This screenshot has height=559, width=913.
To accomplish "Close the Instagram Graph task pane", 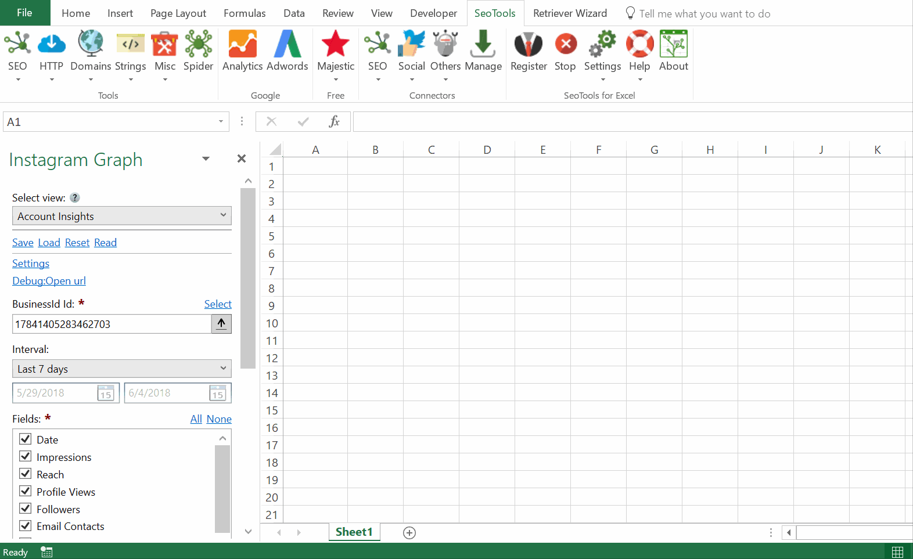I will 242,158.
